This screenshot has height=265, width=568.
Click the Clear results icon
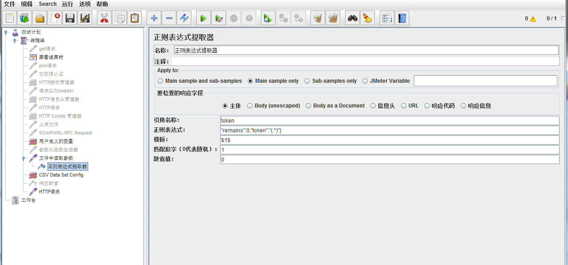(318, 18)
